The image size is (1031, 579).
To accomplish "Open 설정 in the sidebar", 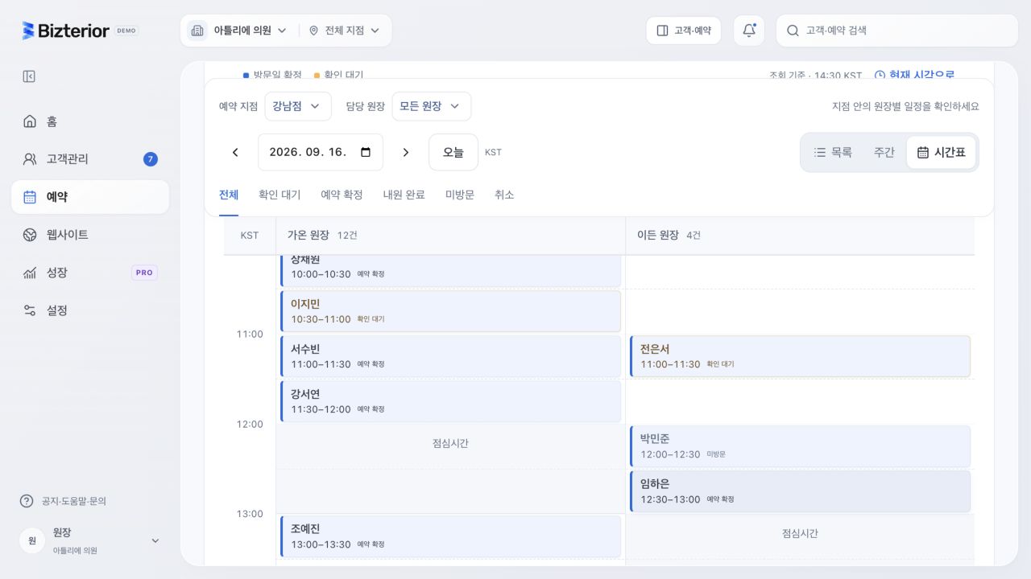I will coord(90,310).
